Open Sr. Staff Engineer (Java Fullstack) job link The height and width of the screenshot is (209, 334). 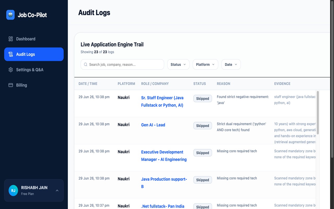pos(162,101)
